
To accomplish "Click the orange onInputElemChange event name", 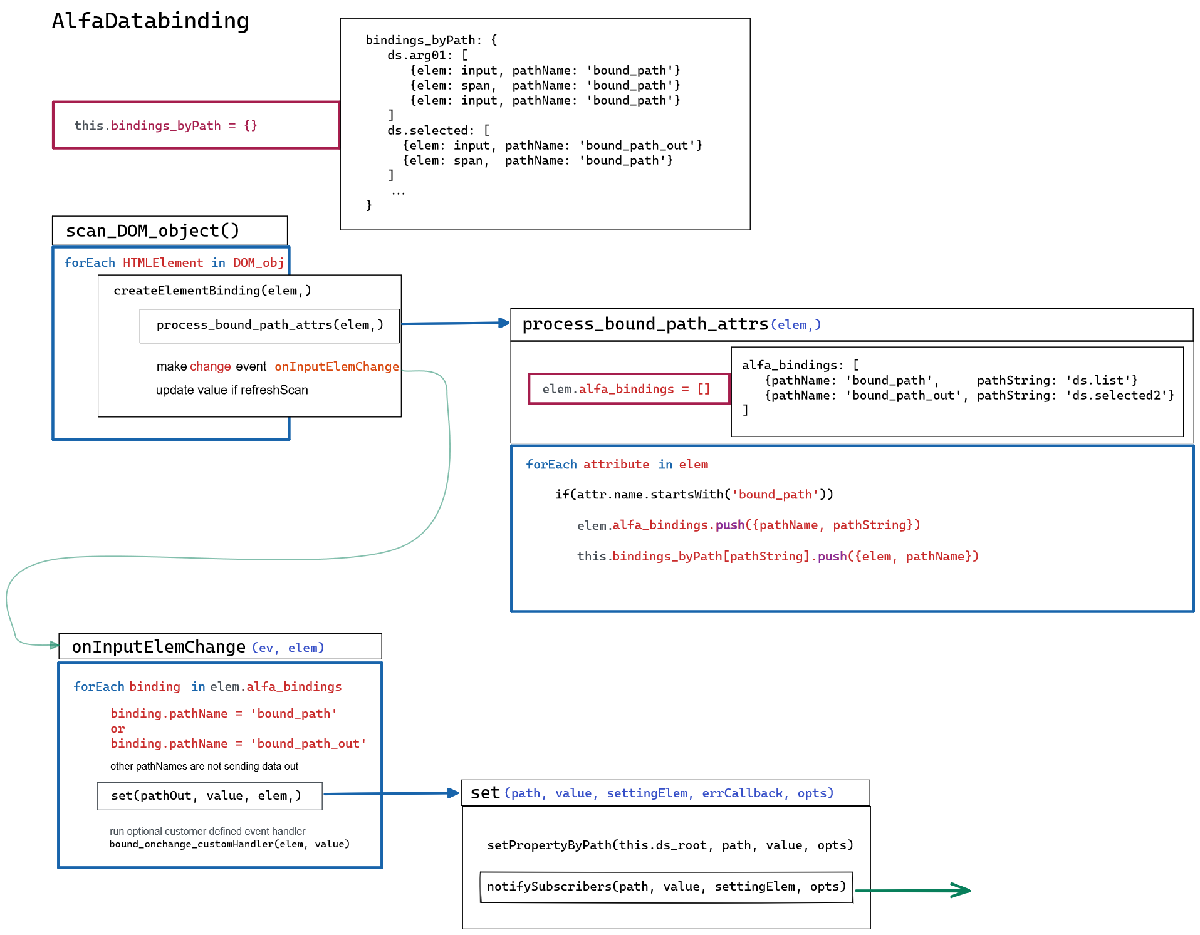I will (337, 366).
